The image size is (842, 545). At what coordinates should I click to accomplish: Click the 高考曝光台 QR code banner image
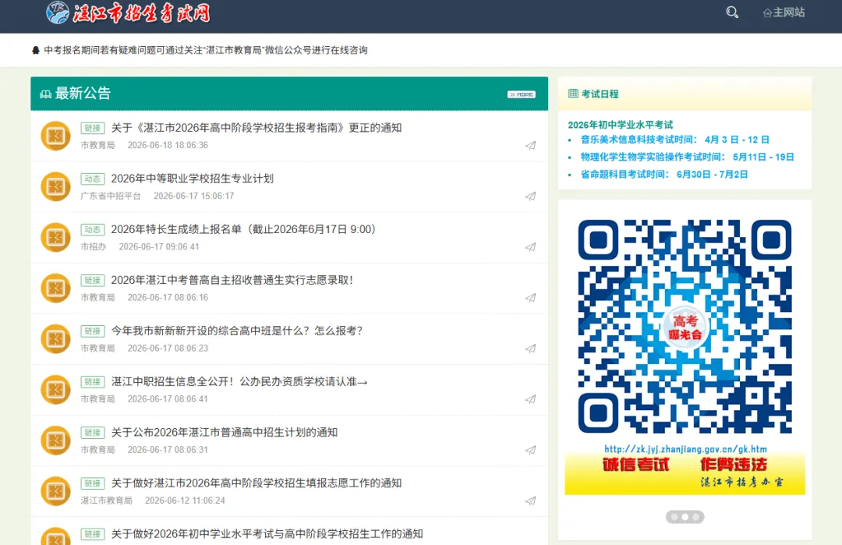pos(685,350)
